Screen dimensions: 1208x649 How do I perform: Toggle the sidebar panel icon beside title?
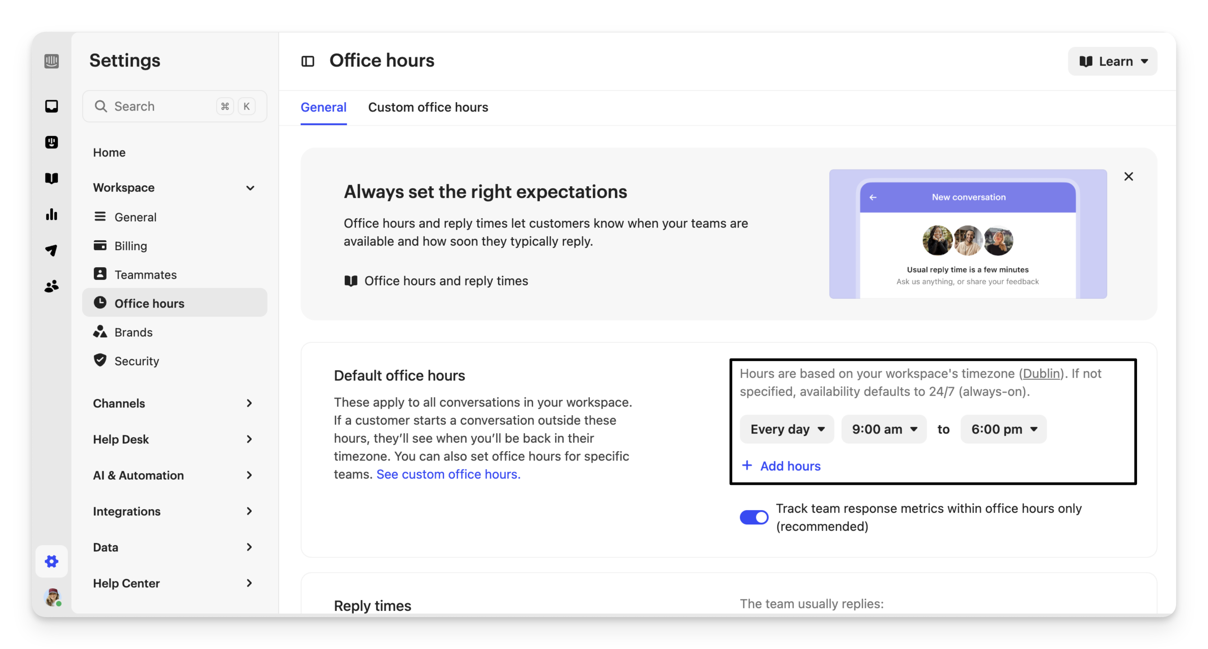[308, 61]
